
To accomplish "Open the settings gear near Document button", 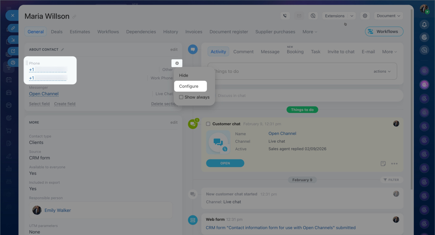I will [365, 16].
